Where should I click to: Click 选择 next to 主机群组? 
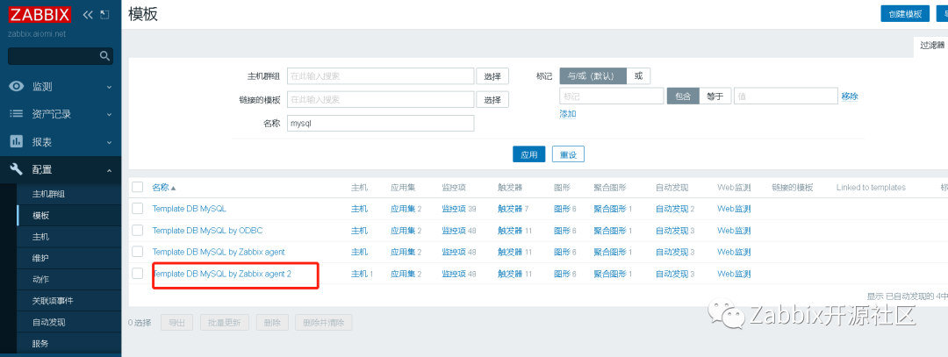pyautogui.click(x=492, y=76)
